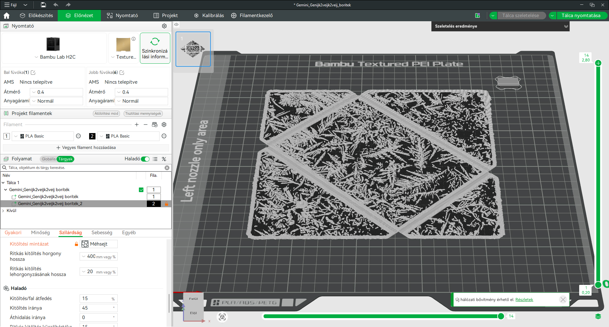This screenshot has width=609, height=327.
Task: Expand the Kívül tree node
Action: 3,211
